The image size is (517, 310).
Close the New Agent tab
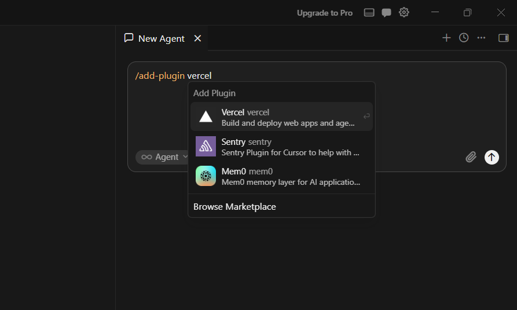(197, 38)
